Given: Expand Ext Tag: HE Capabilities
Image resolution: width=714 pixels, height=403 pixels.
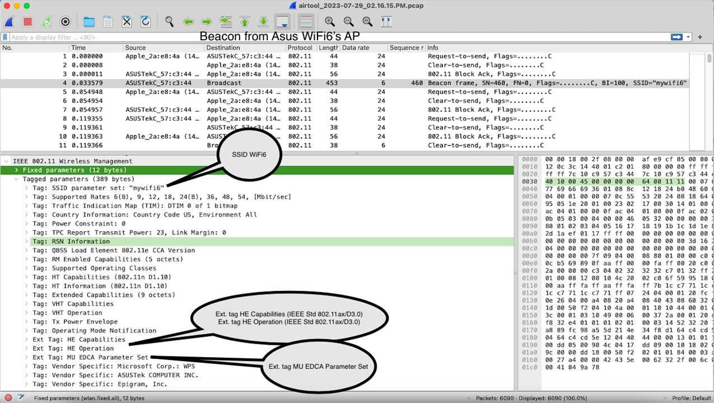Looking at the screenshot, I should pos(26,340).
